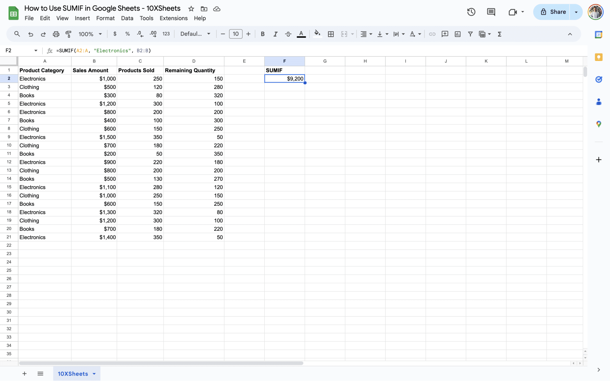Click the Share button
Viewport: 610px width, 381px height.
coord(553,12)
